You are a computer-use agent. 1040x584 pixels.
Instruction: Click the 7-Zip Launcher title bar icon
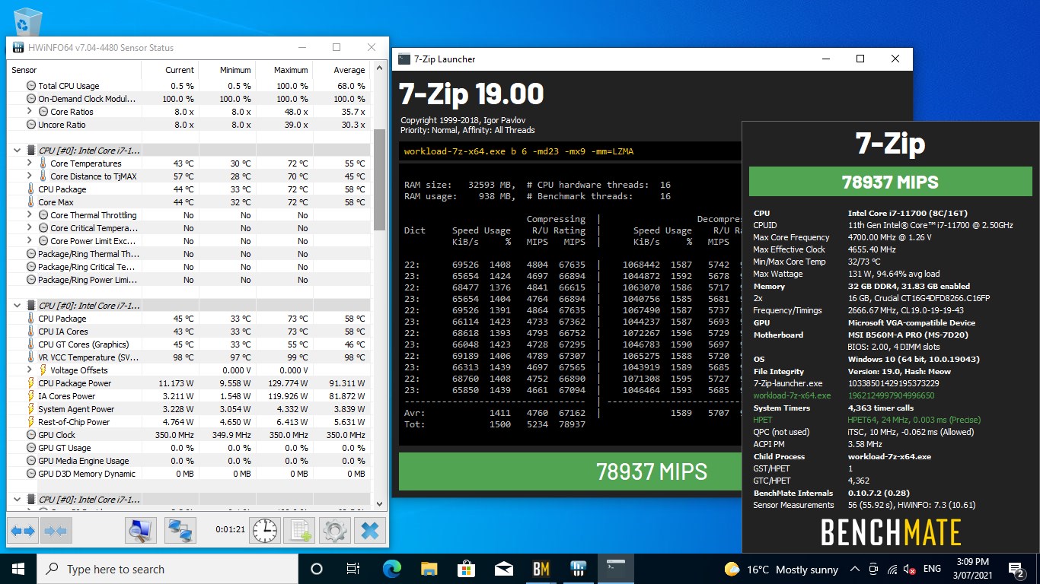click(404, 59)
